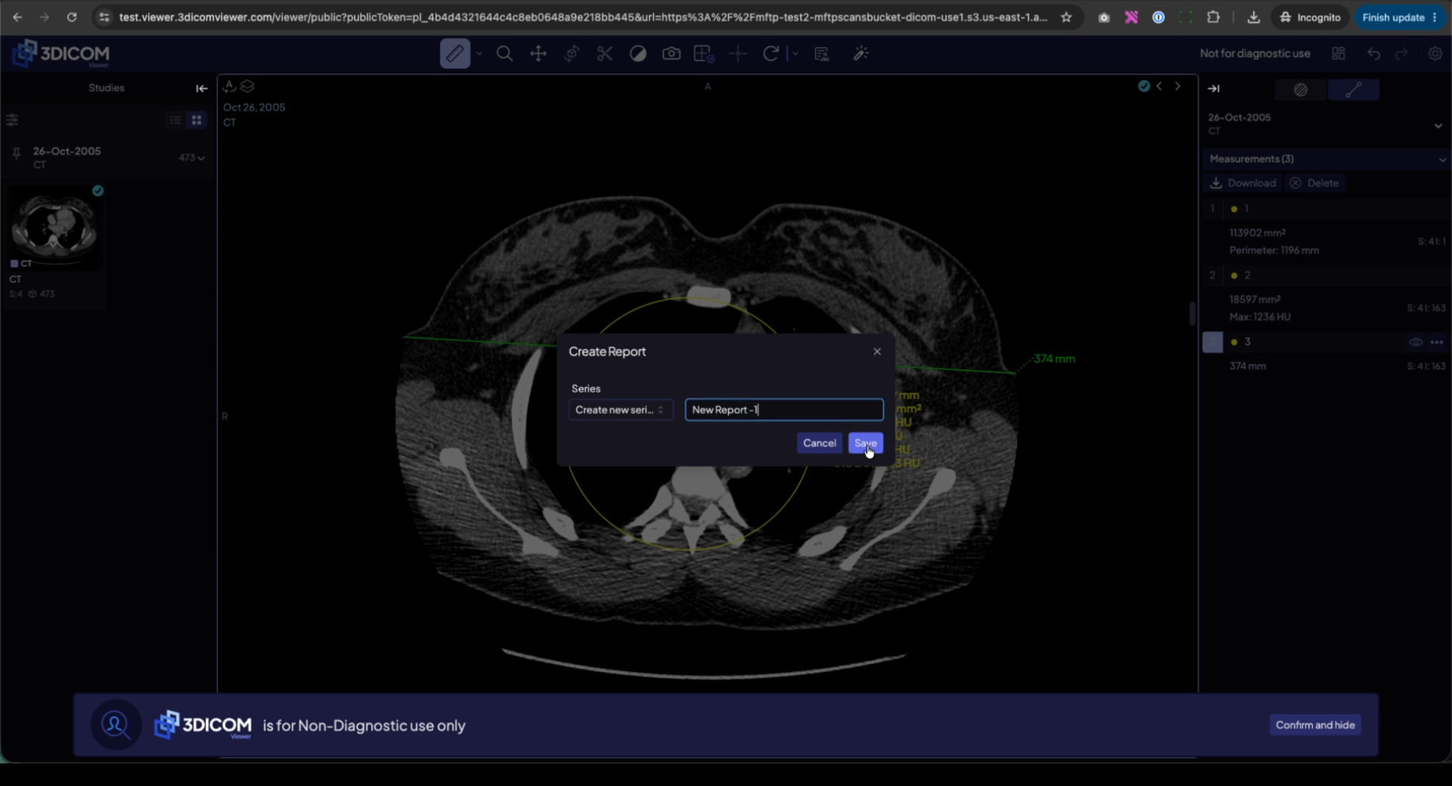Select the scissors cut tool
The image size is (1452, 786).
pyautogui.click(x=604, y=54)
